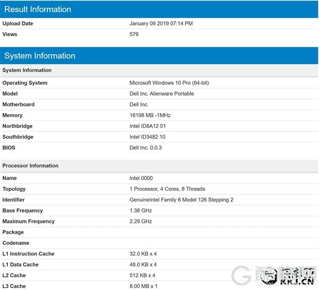Select Intel ID8A12 01 value
This screenshot has height=290, width=319.
(x=148, y=126)
